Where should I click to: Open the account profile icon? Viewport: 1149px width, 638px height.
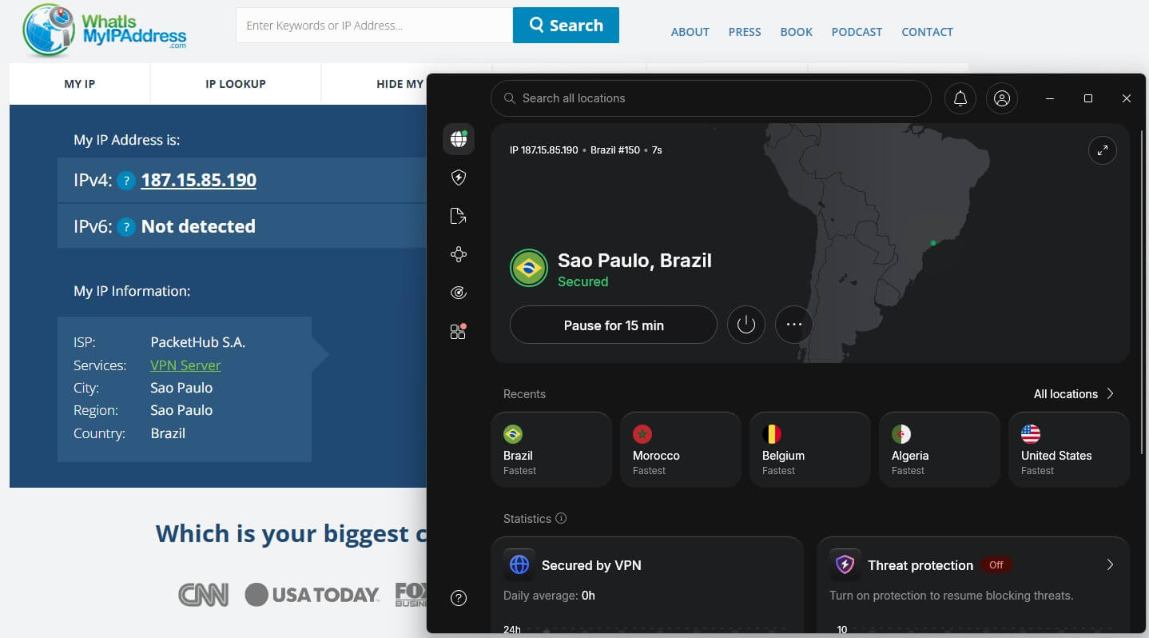pyautogui.click(x=1002, y=98)
